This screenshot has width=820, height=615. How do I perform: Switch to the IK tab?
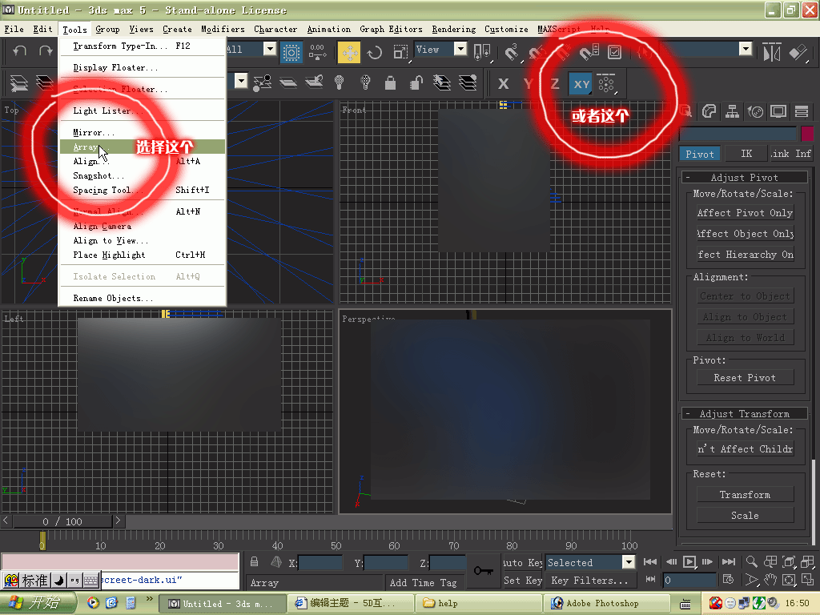(x=746, y=154)
